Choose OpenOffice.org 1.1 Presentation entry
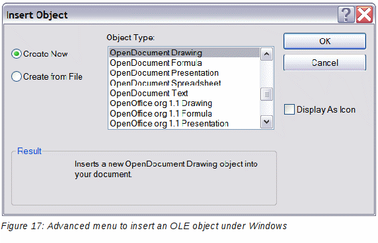Viewport: 378px width, 243px height. (x=184, y=123)
